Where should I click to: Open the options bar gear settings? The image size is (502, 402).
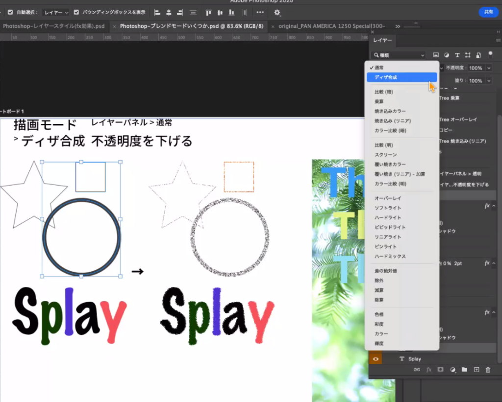(277, 12)
